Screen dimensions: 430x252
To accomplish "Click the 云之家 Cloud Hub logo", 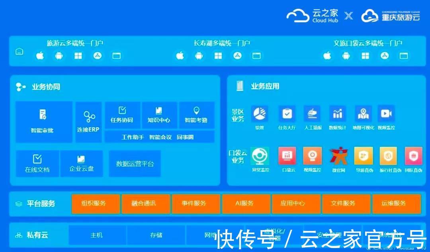I will click(313, 16).
